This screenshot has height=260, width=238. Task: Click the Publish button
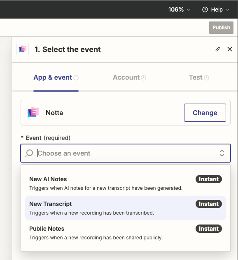tap(221, 28)
